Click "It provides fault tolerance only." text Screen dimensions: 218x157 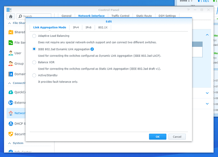click(x=58, y=82)
